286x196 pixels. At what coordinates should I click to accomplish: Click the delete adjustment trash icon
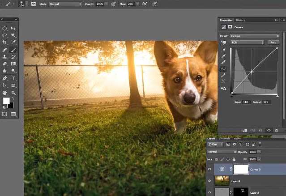277,130
